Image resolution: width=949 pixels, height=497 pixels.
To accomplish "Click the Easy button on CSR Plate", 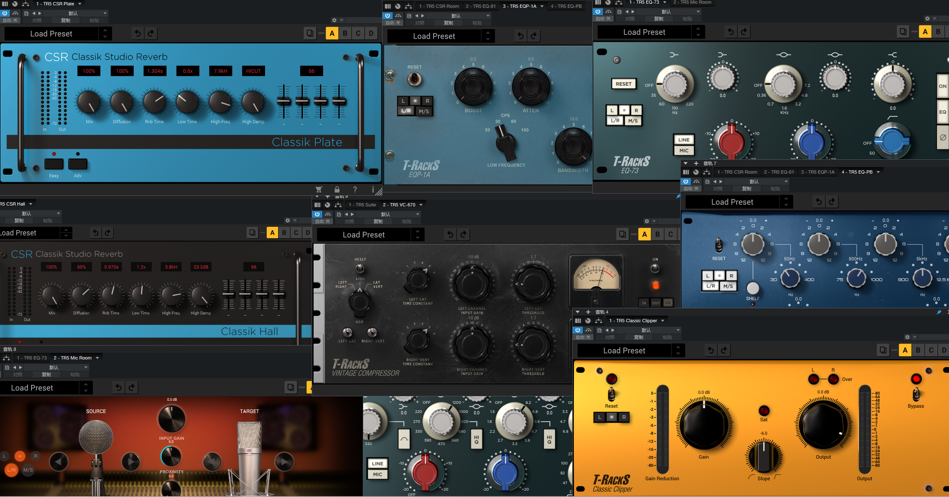I will coord(54,164).
